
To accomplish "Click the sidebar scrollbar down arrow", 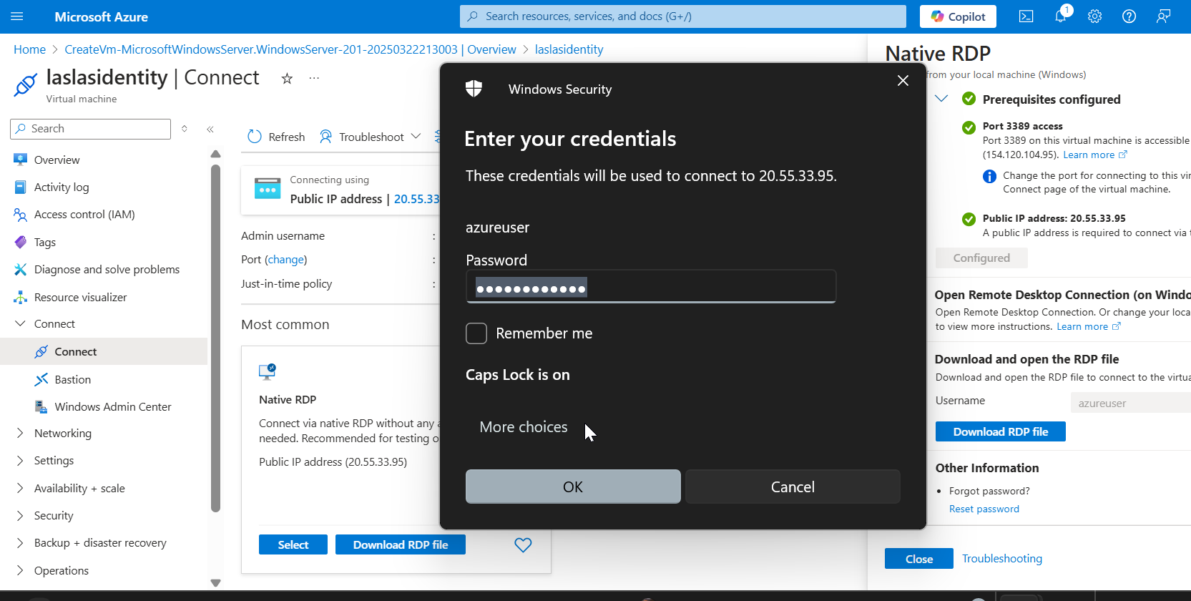I will tap(216, 582).
